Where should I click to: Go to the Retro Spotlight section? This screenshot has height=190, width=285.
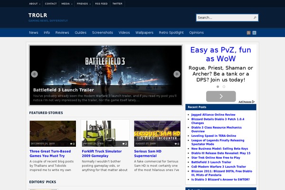coord(171,33)
